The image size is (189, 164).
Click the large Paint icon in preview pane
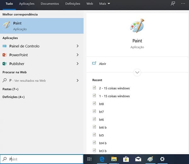coord(137,26)
